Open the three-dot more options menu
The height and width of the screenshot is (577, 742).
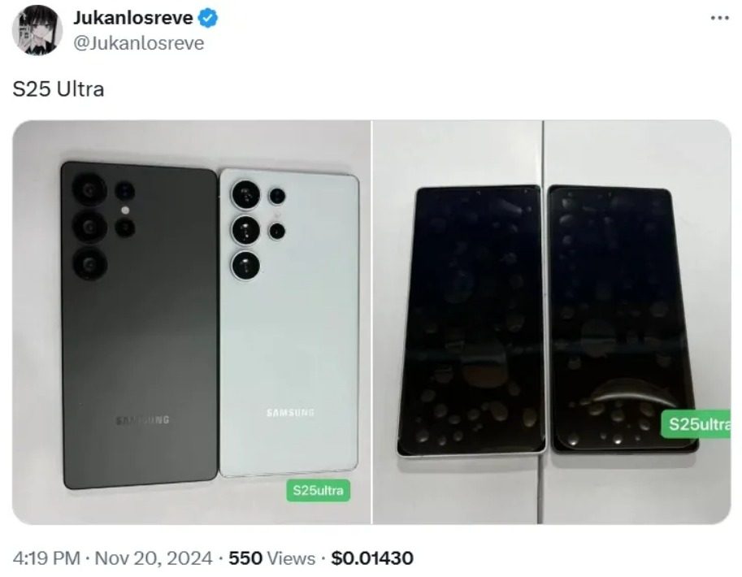point(720,18)
